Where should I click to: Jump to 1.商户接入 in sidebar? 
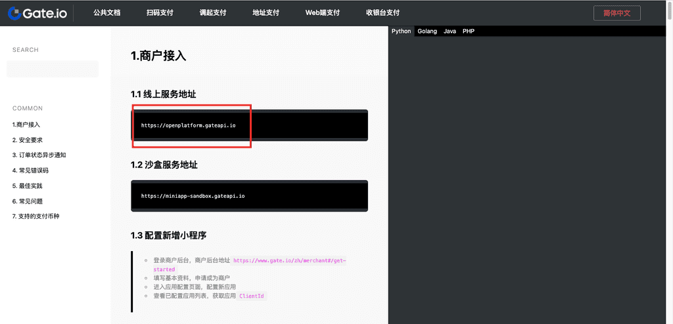click(26, 125)
